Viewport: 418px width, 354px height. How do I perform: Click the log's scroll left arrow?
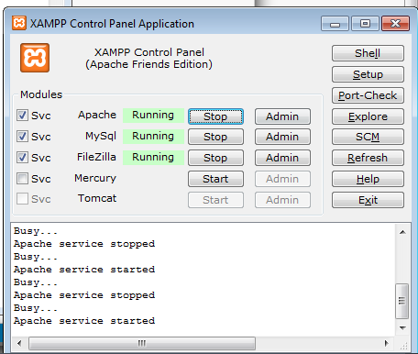[19, 343]
